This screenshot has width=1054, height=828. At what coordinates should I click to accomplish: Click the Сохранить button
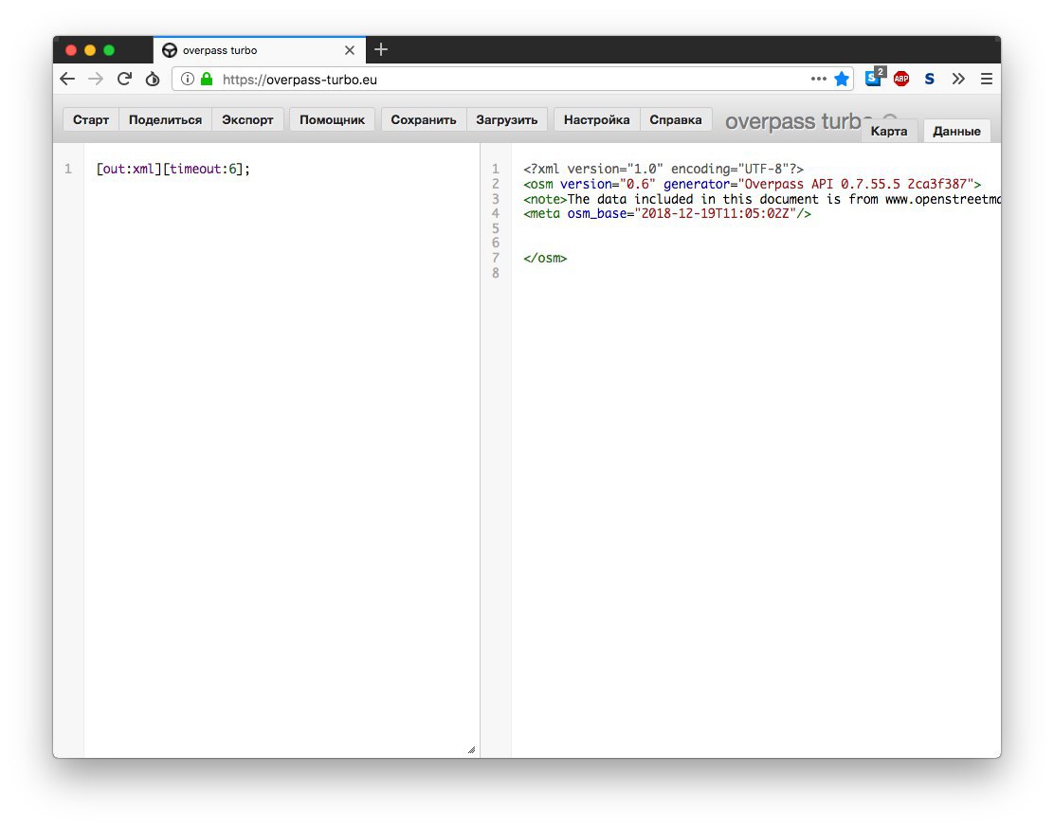(x=424, y=119)
